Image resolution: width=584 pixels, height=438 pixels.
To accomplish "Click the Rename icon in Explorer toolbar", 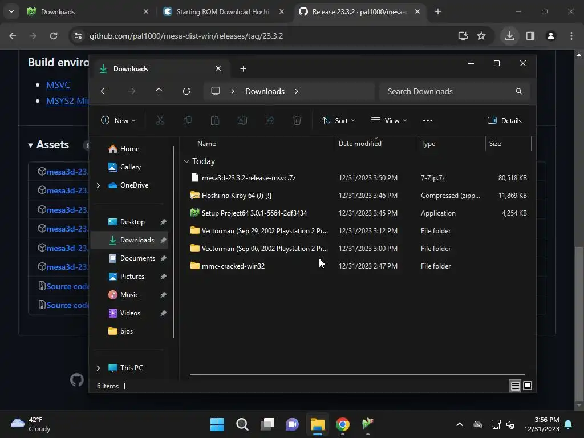I will point(242,120).
